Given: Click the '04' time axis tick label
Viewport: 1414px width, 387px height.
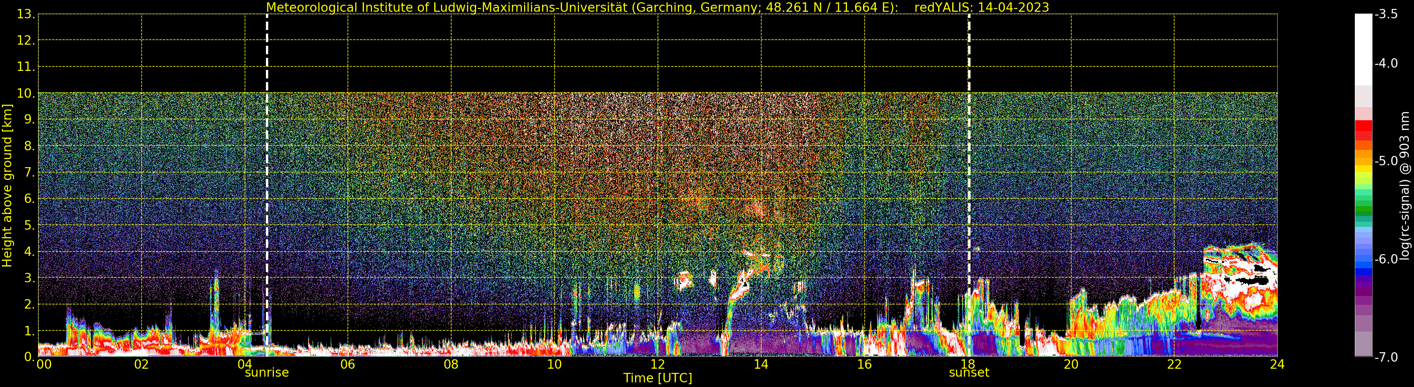Looking at the screenshot, I should [x=245, y=364].
